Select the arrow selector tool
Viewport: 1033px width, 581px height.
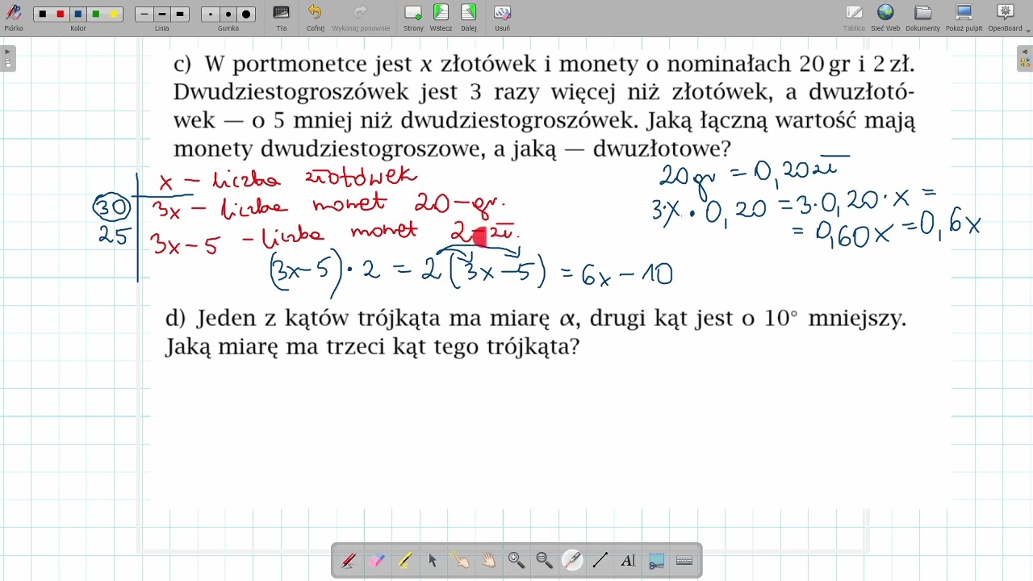[433, 560]
